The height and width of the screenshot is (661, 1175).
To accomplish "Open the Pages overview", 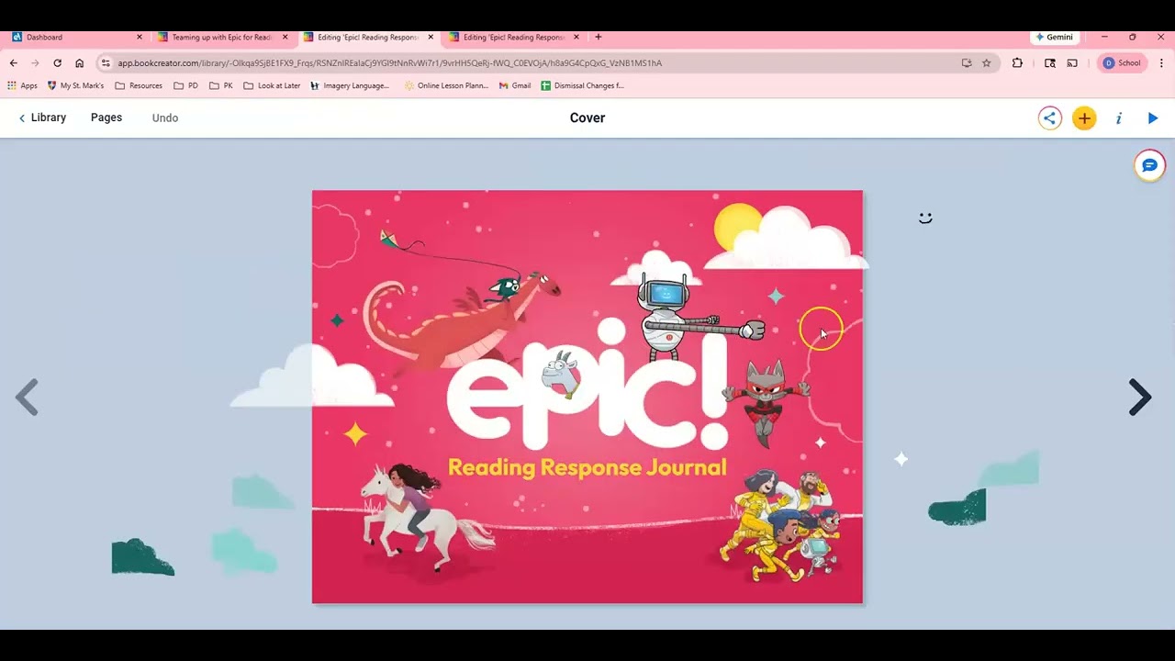I will [x=106, y=118].
